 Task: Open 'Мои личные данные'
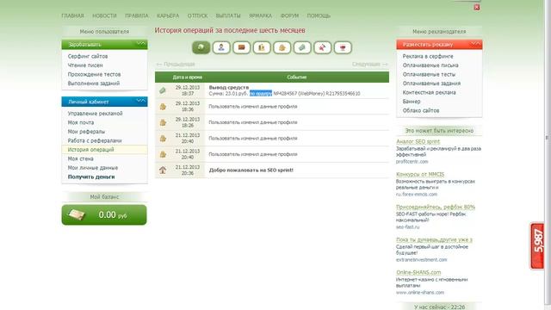(x=93, y=168)
